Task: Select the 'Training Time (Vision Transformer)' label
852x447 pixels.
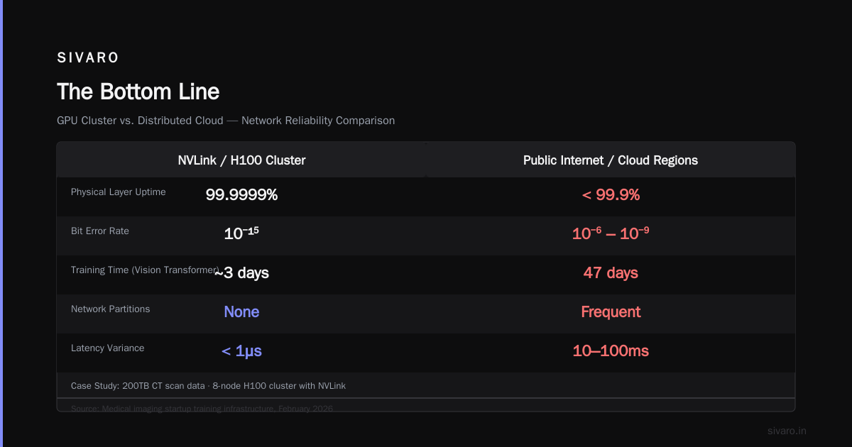Action: pyautogui.click(x=145, y=270)
